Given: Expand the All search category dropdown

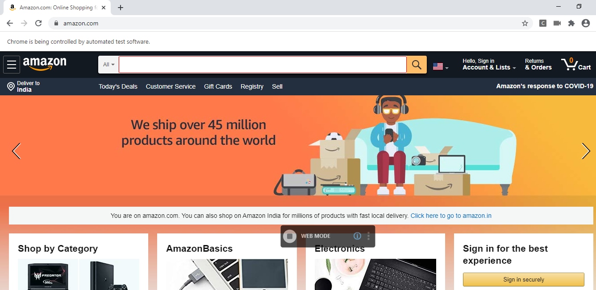Looking at the screenshot, I should (108, 65).
